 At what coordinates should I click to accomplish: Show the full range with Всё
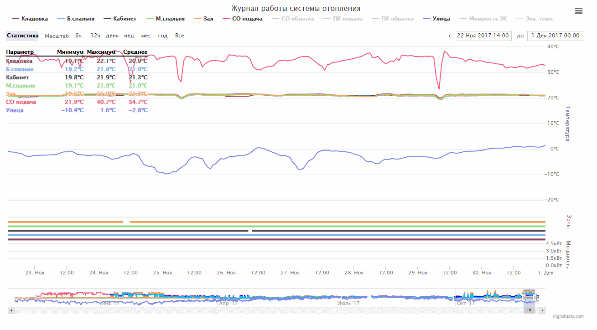click(x=180, y=36)
